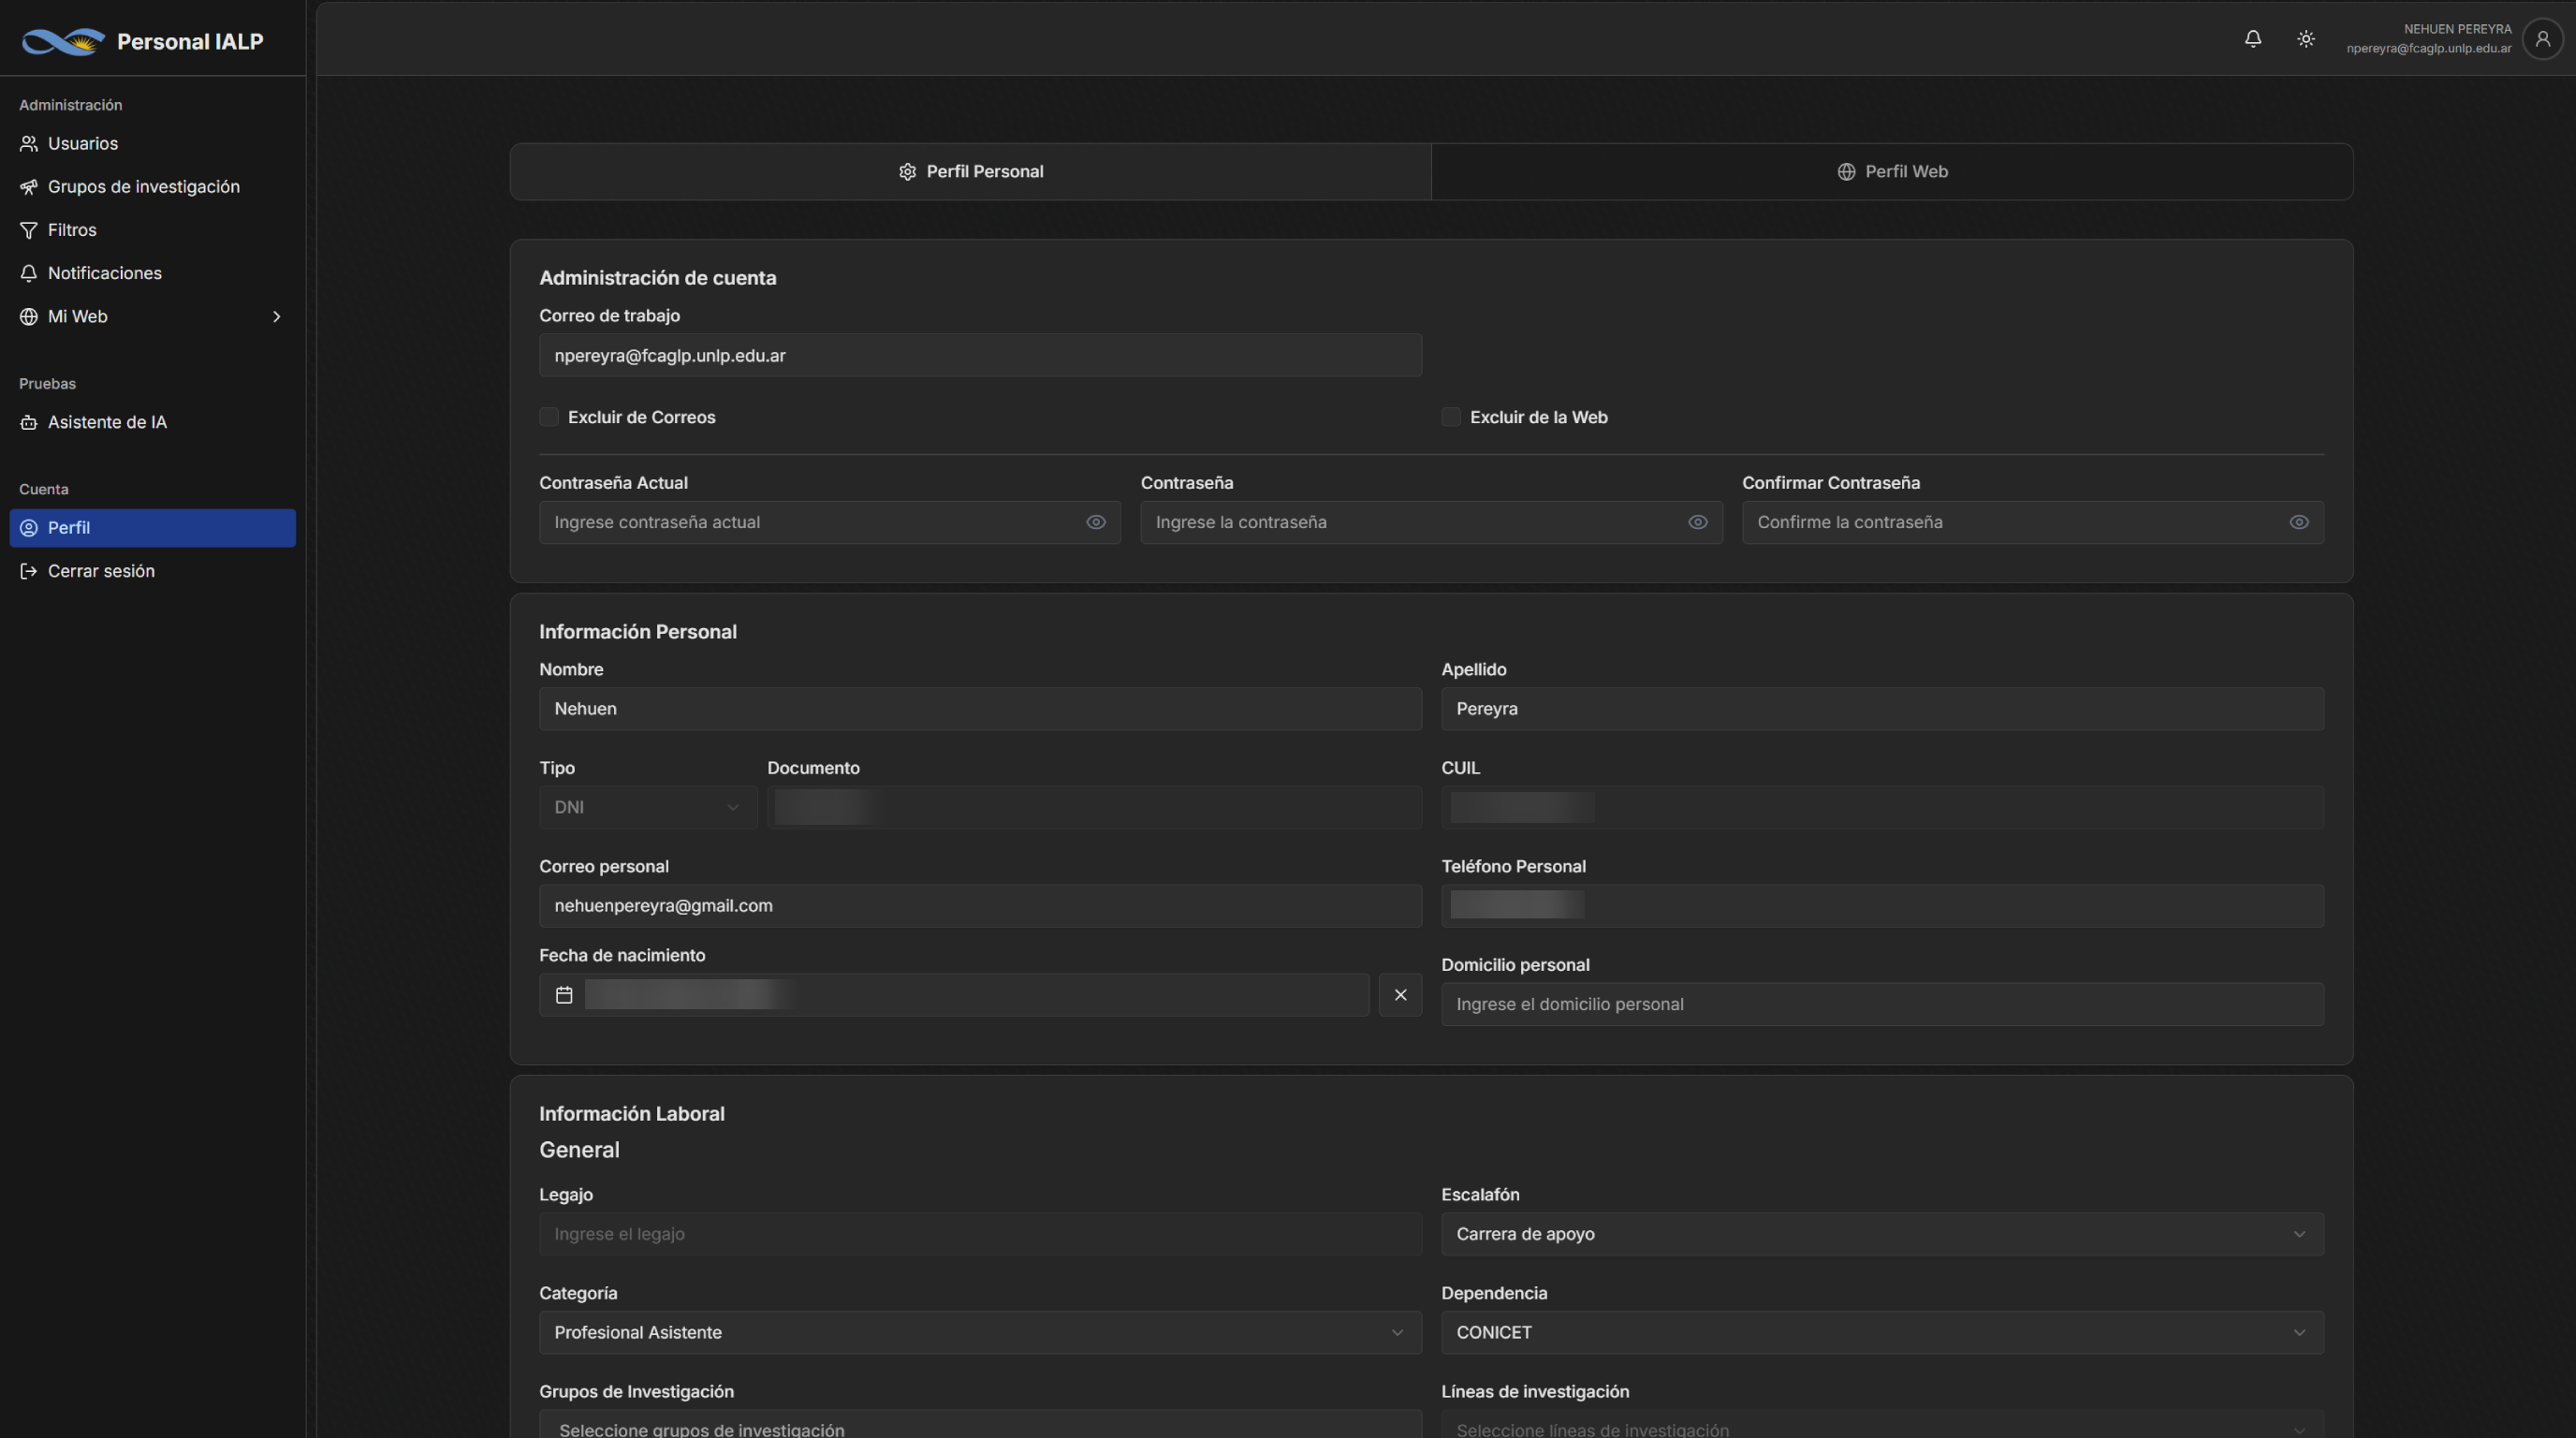Focus the new Contraseña field
The image size is (2576, 1438).
[1431, 523]
